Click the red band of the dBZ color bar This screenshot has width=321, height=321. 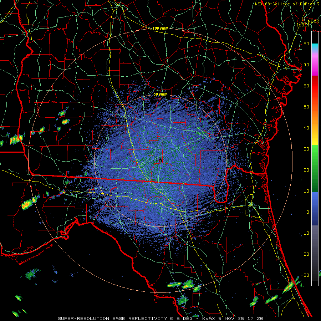[x=315, y=87]
